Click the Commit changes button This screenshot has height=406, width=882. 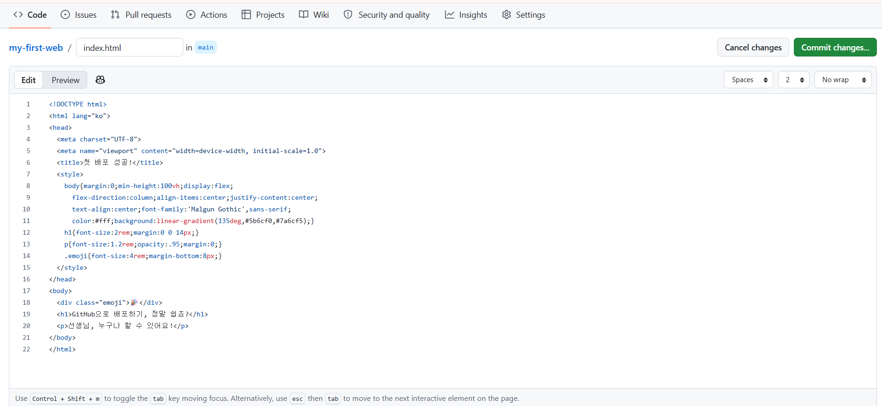(835, 47)
